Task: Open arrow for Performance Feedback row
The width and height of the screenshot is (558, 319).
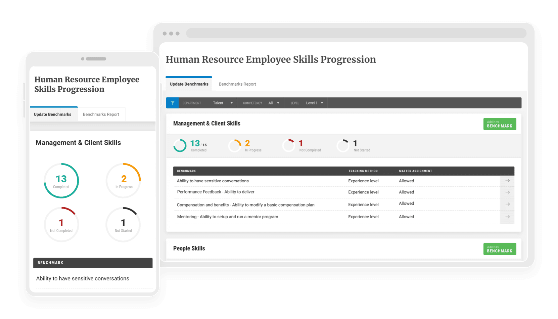Action: pos(507,192)
